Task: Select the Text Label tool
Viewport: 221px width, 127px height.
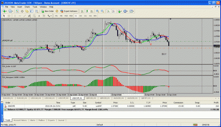Action: (44, 16)
